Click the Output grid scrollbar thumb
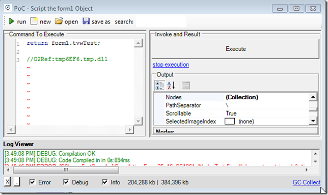328x195 pixels. [313, 109]
